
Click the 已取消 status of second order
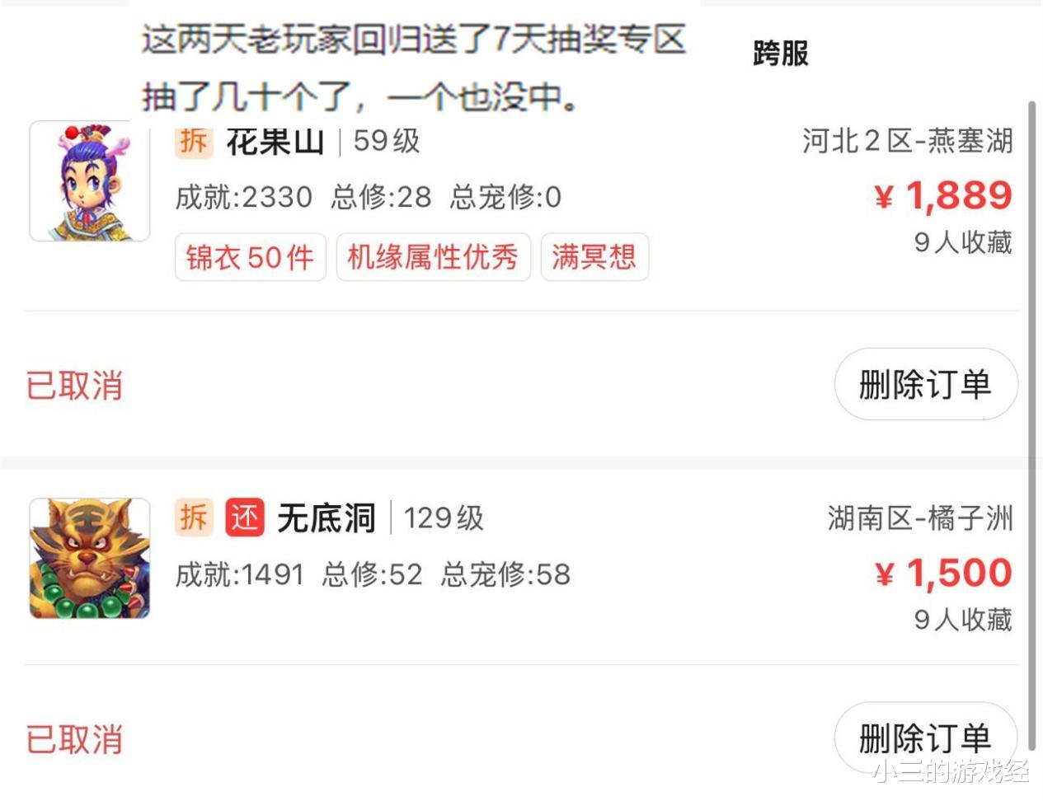click(74, 739)
